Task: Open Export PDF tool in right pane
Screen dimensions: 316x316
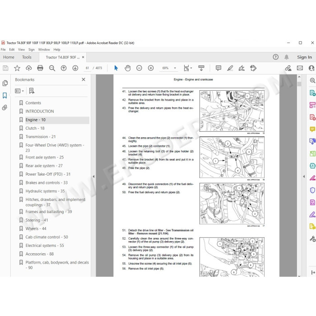Action: (x=312, y=93)
